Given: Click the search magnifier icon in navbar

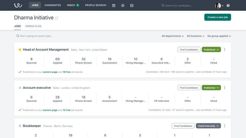Looking at the screenshot, I should pyautogui.click(x=163, y=6).
